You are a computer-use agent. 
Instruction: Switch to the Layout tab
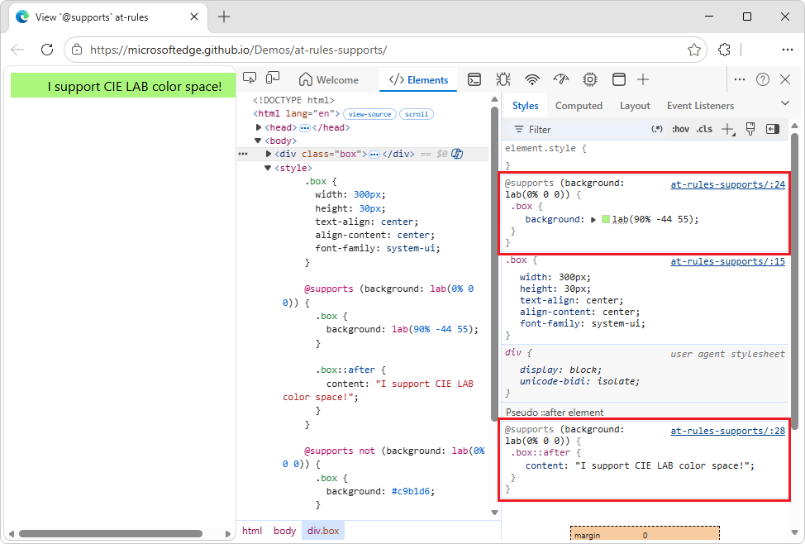(635, 105)
